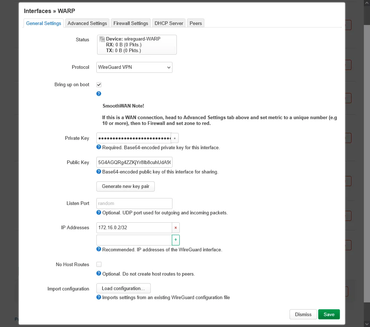Click the help icon beside IP Addresses description
This screenshot has width=370, height=327.
99,249
